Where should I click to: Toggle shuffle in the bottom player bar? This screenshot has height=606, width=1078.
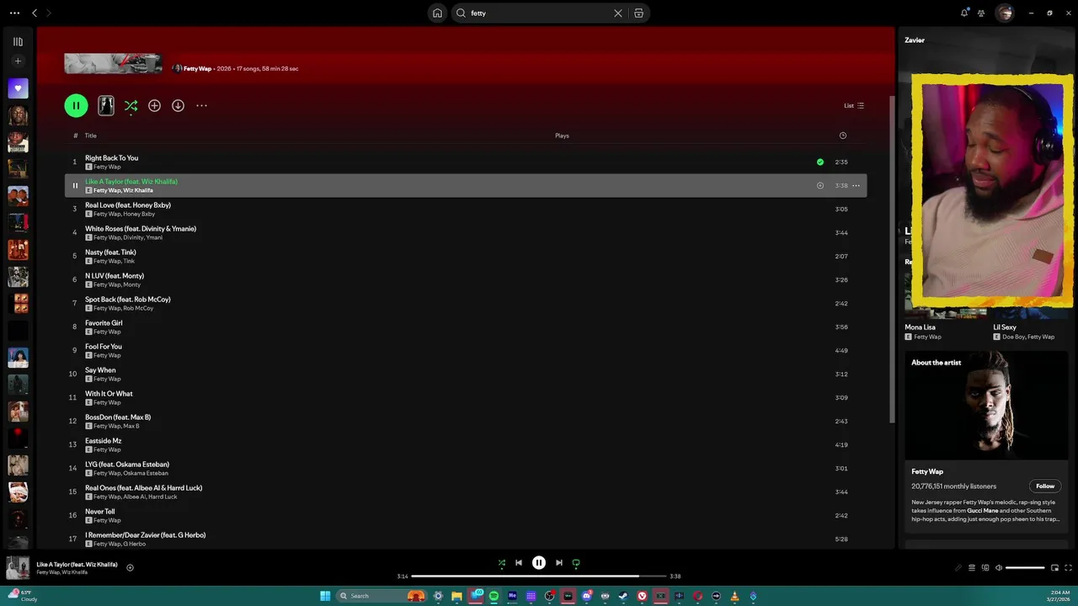point(502,563)
